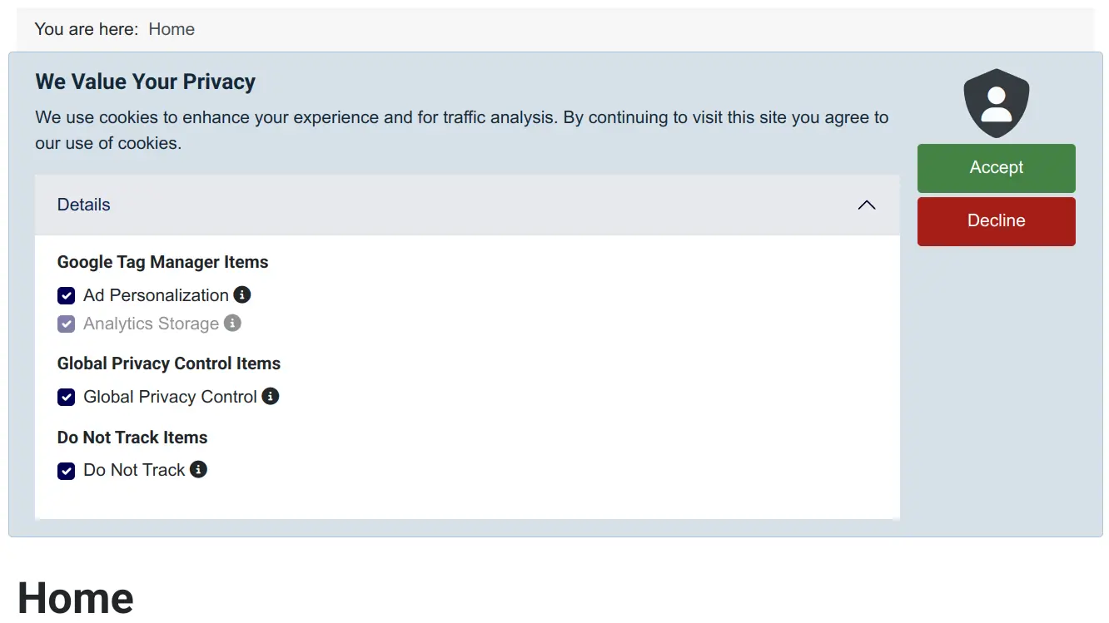Uncheck the Ad Personalization checkbox
The height and width of the screenshot is (623, 1109).
coord(67,295)
